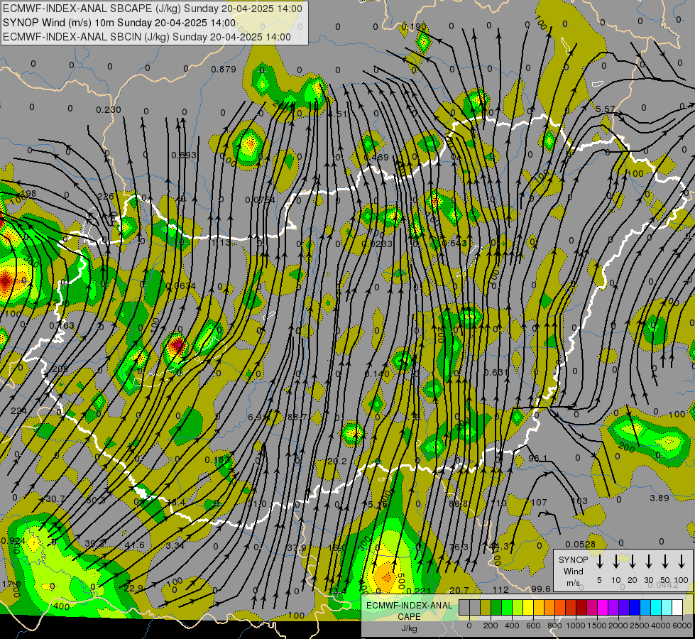Click the SBCIN title line
The width and height of the screenshot is (695, 639).
pos(147,37)
